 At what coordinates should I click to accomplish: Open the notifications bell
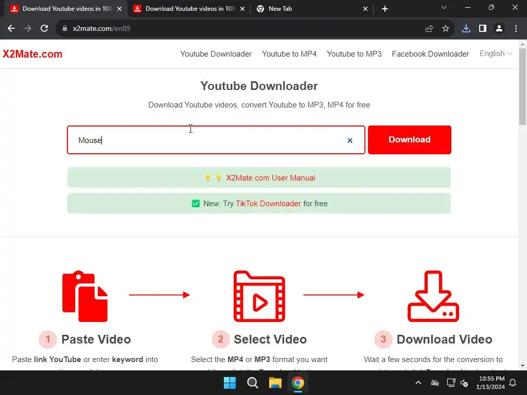(513, 383)
